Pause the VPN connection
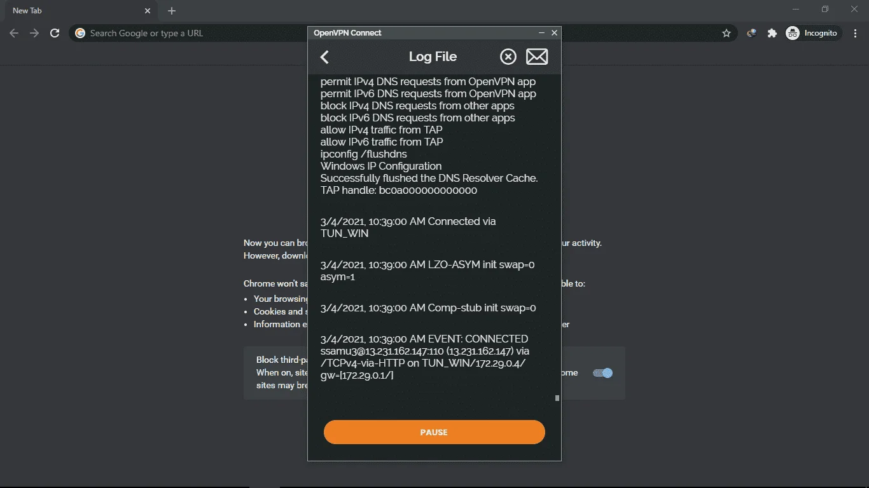Viewport: 869px width, 488px height. pos(434,432)
